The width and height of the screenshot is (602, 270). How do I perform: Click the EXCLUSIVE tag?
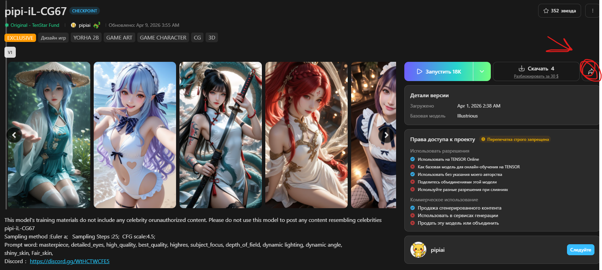coord(20,38)
